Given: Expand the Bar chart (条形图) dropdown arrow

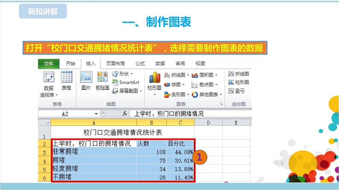Looking at the screenshot, I should point(188,94).
